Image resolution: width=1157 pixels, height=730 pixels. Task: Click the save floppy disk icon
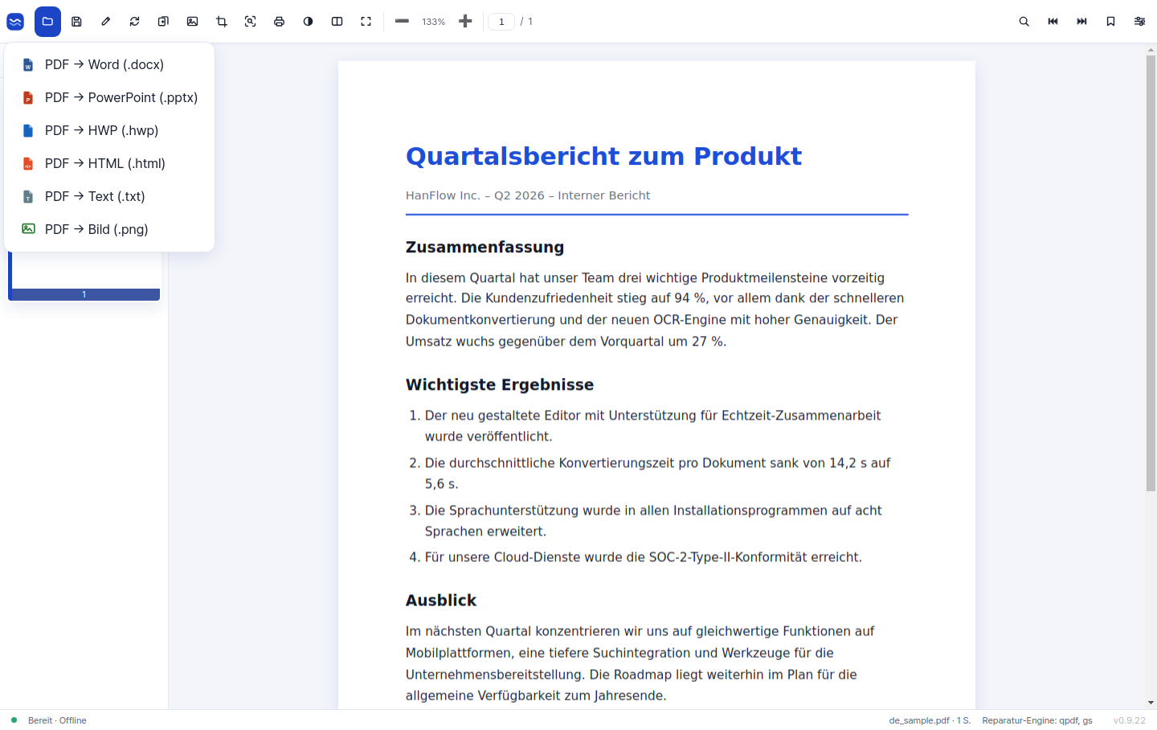76,22
